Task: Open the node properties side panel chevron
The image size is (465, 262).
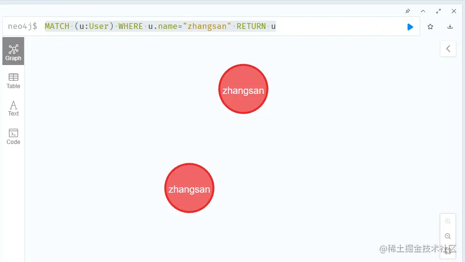Action: pyautogui.click(x=448, y=49)
